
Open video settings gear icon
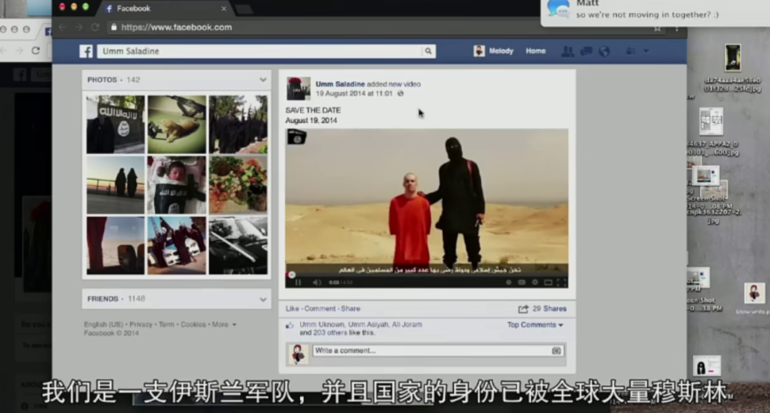pyautogui.click(x=535, y=282)
